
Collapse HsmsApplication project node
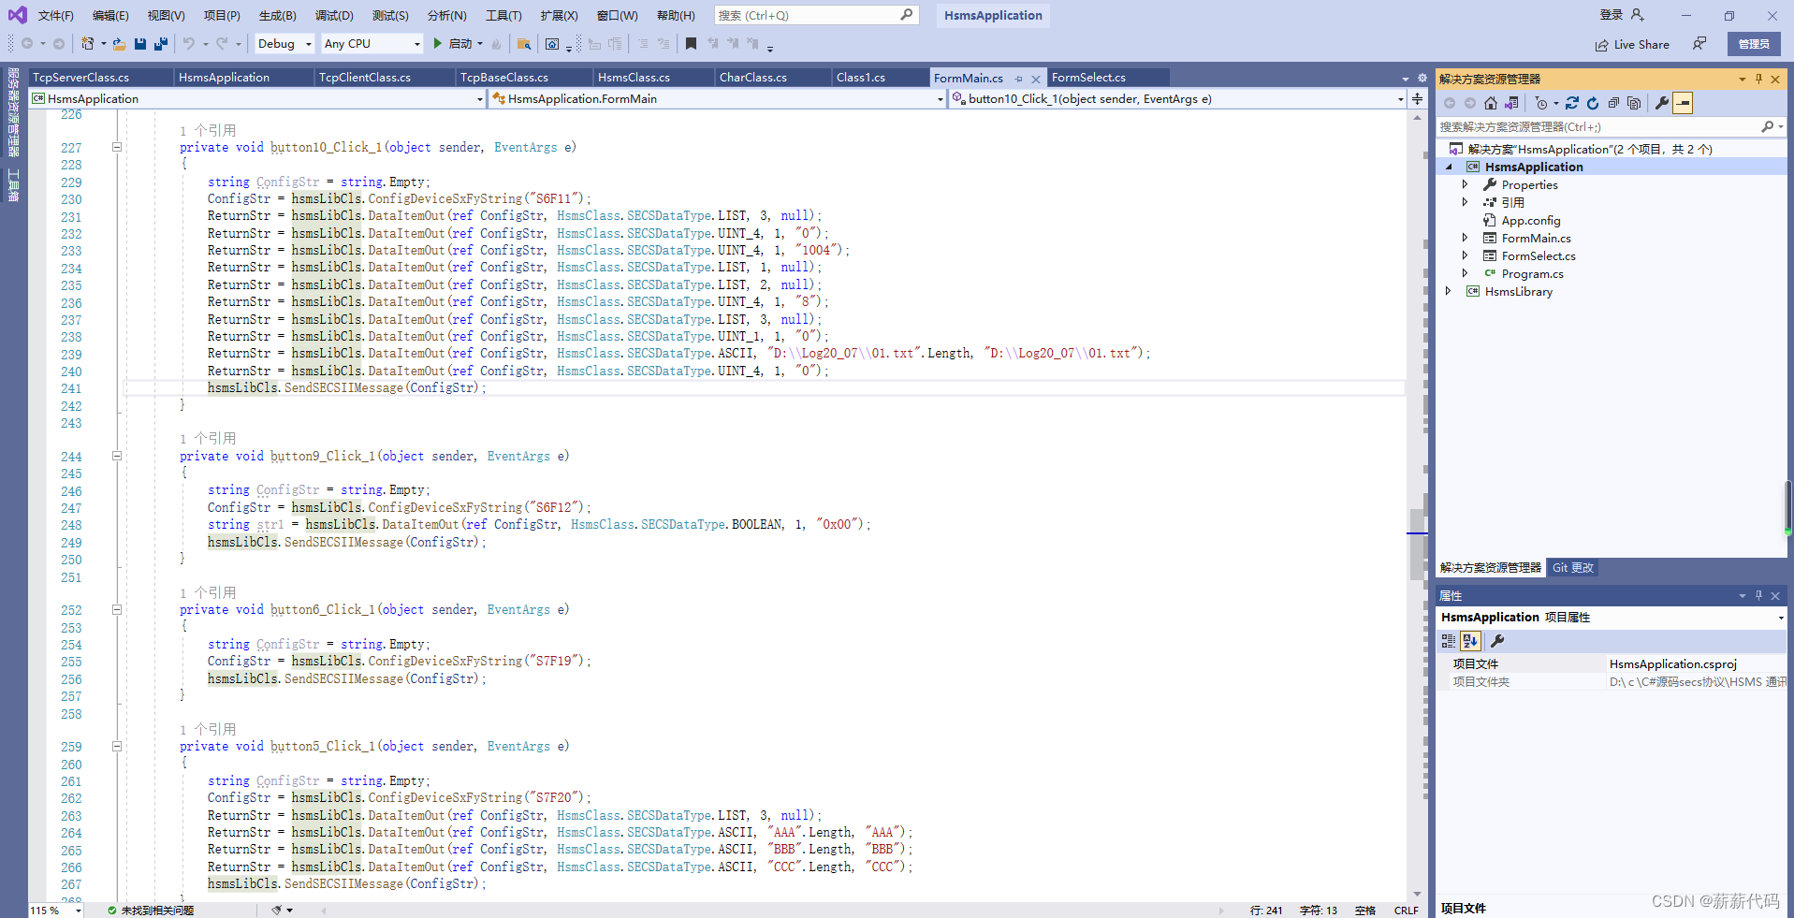(1449, 167)
